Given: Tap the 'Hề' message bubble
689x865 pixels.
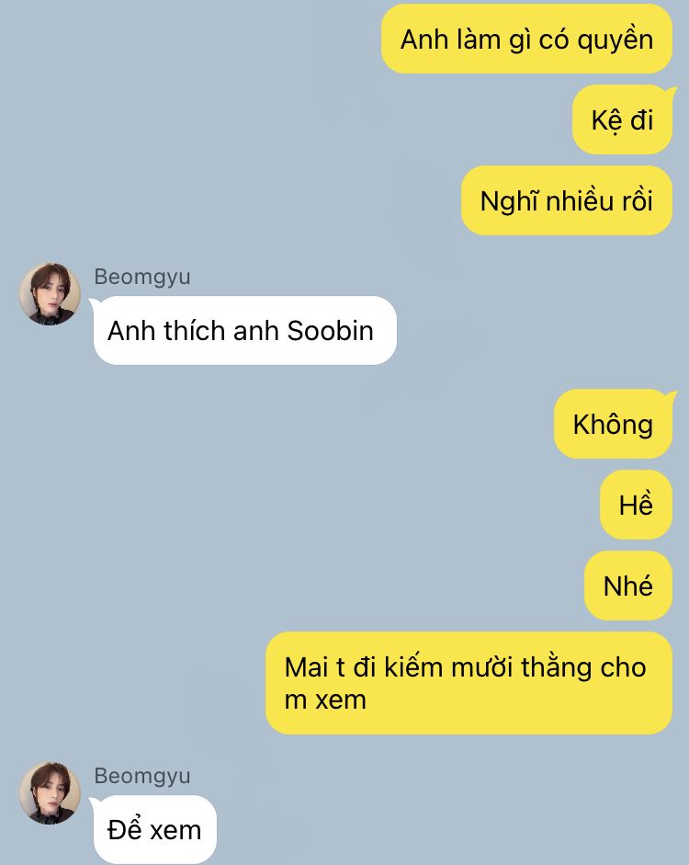Looking at the screenshot, I should click(636, 505).
